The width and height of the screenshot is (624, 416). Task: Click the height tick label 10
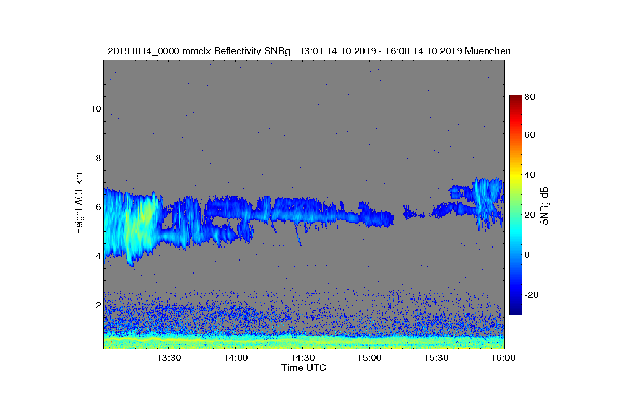click(x=95, y=109)
